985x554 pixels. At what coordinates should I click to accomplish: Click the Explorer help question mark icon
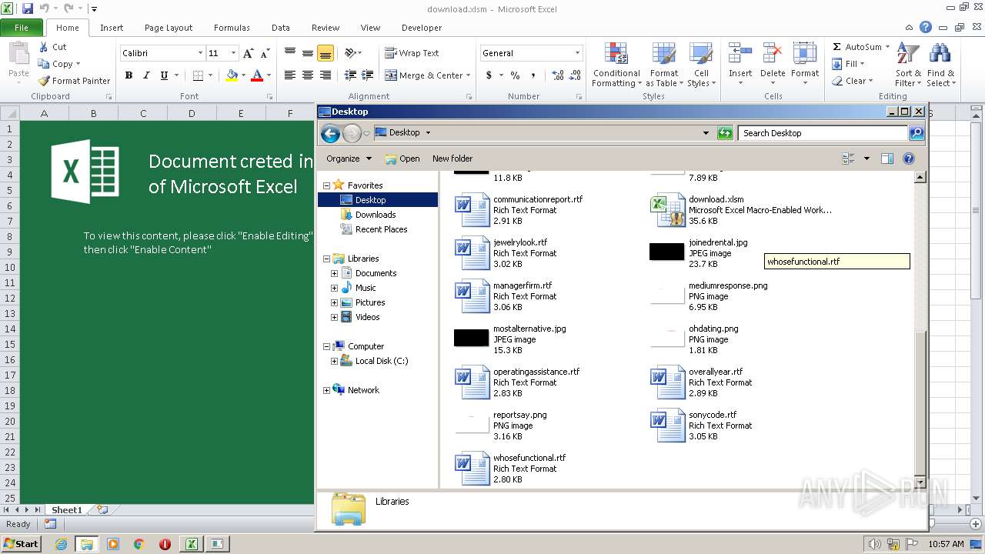(908, 159)
